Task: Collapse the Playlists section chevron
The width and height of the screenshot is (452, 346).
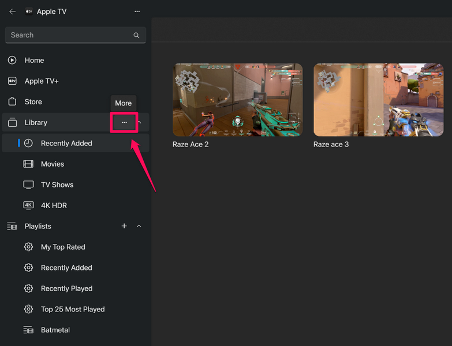Action: (139, 226)
